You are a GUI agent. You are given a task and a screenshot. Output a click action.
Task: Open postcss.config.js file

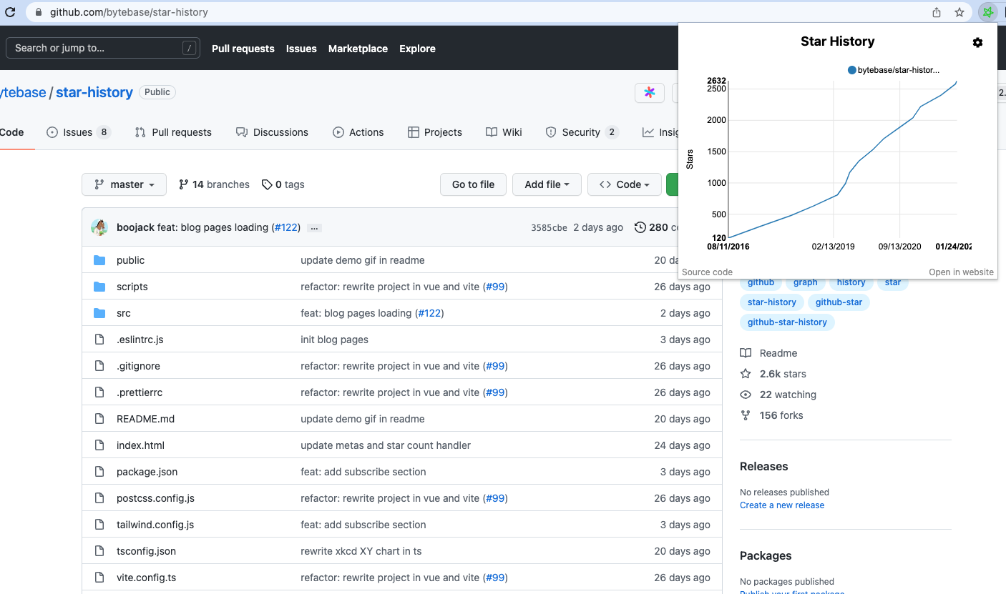pos(155,498)
